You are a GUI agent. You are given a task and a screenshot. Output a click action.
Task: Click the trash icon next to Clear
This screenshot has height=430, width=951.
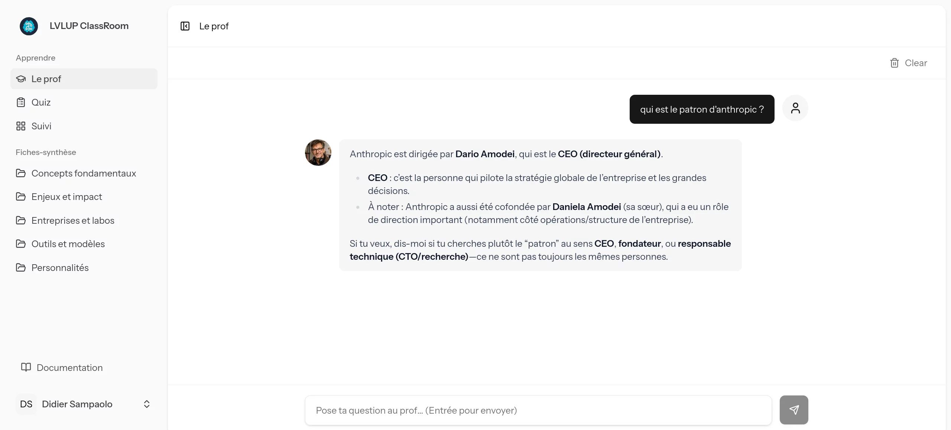point(895,63)
